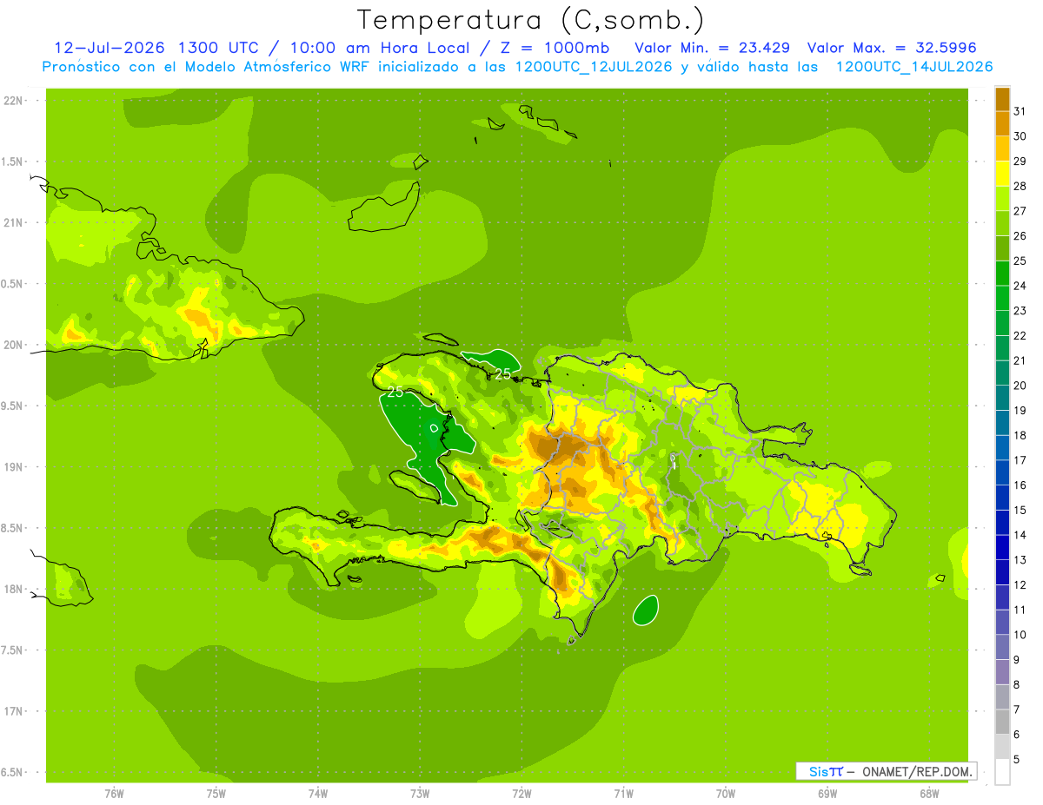The height and width of the screenshot is (805, 1043).
Task: Click the 72W longitude axis label
Action: [x=521, y=794]
